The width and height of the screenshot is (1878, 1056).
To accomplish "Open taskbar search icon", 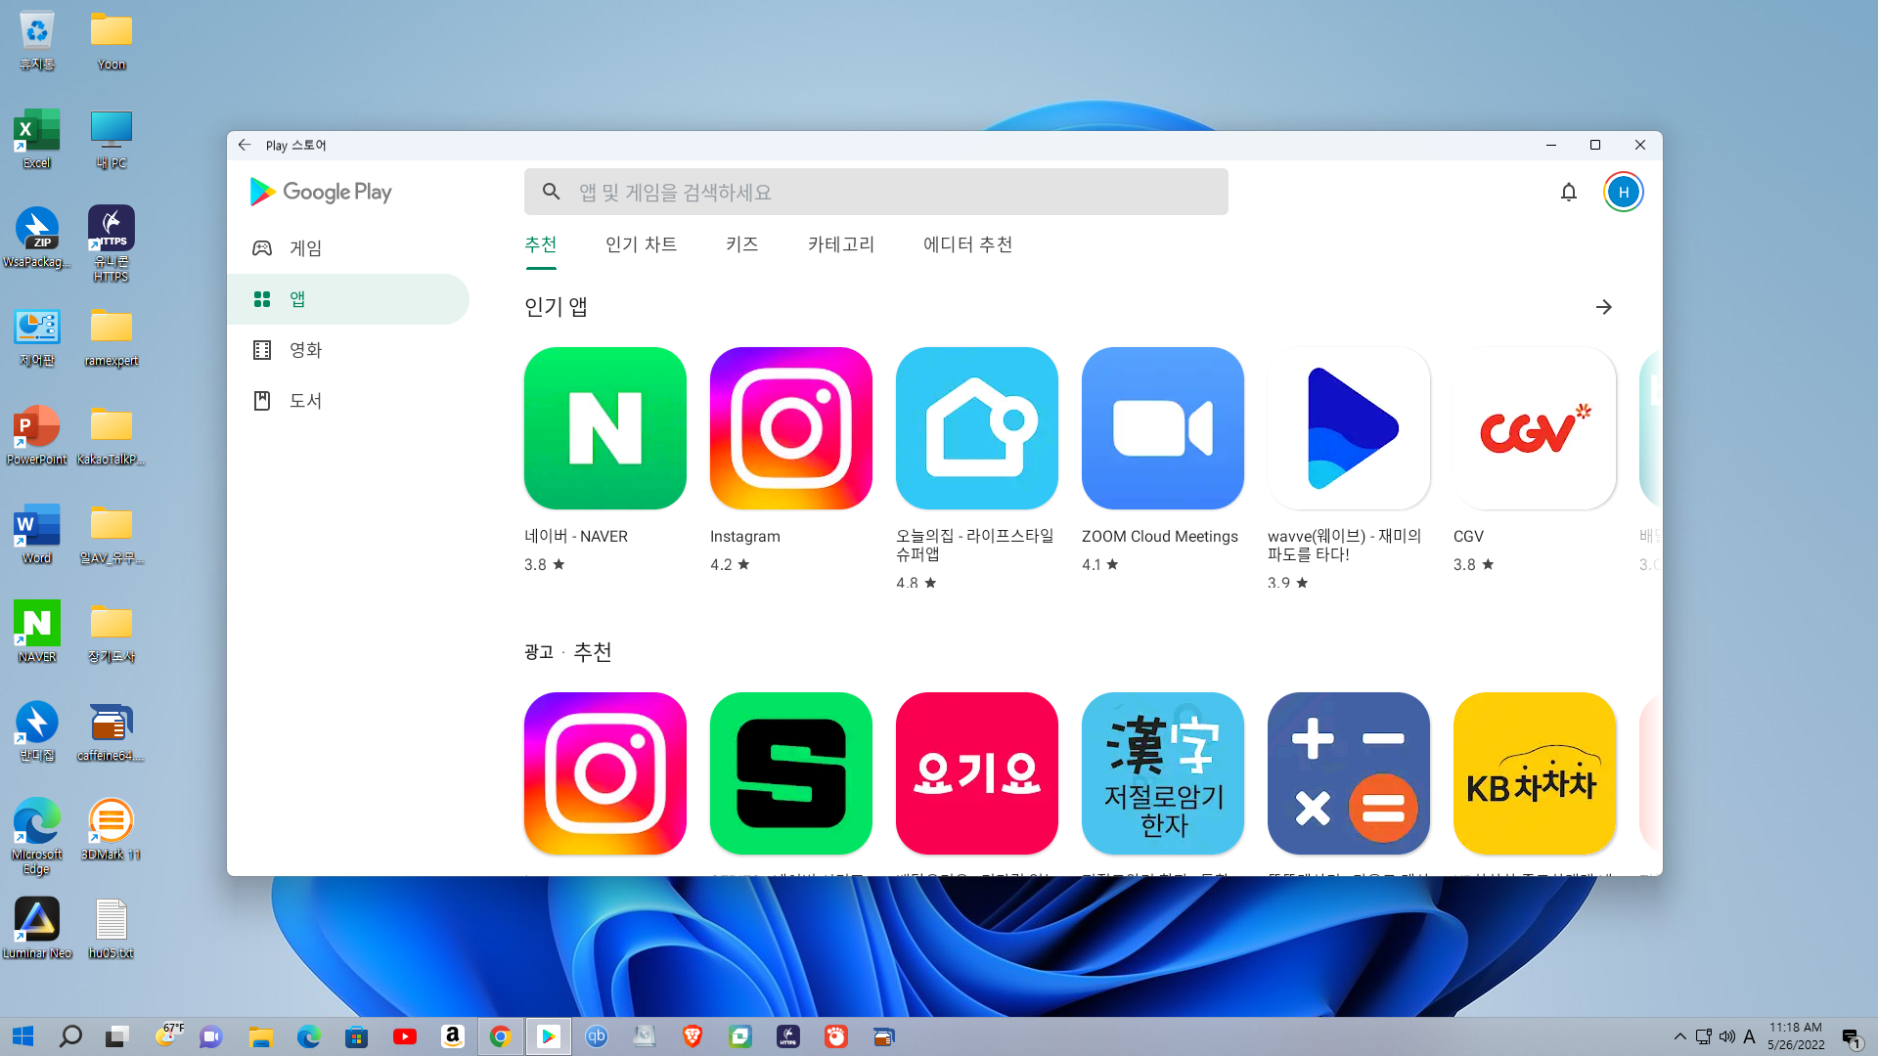I will pos(70,1036).
